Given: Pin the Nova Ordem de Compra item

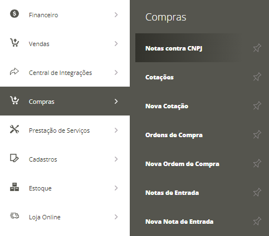Looking at the screenshot, I should tap(257, 163).
